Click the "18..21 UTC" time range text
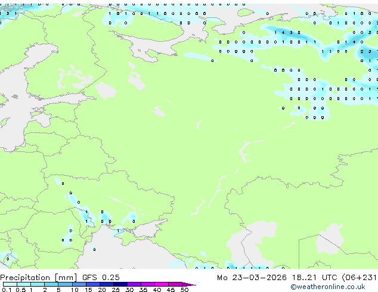378x292 pixels. click(x=314, y=277)
